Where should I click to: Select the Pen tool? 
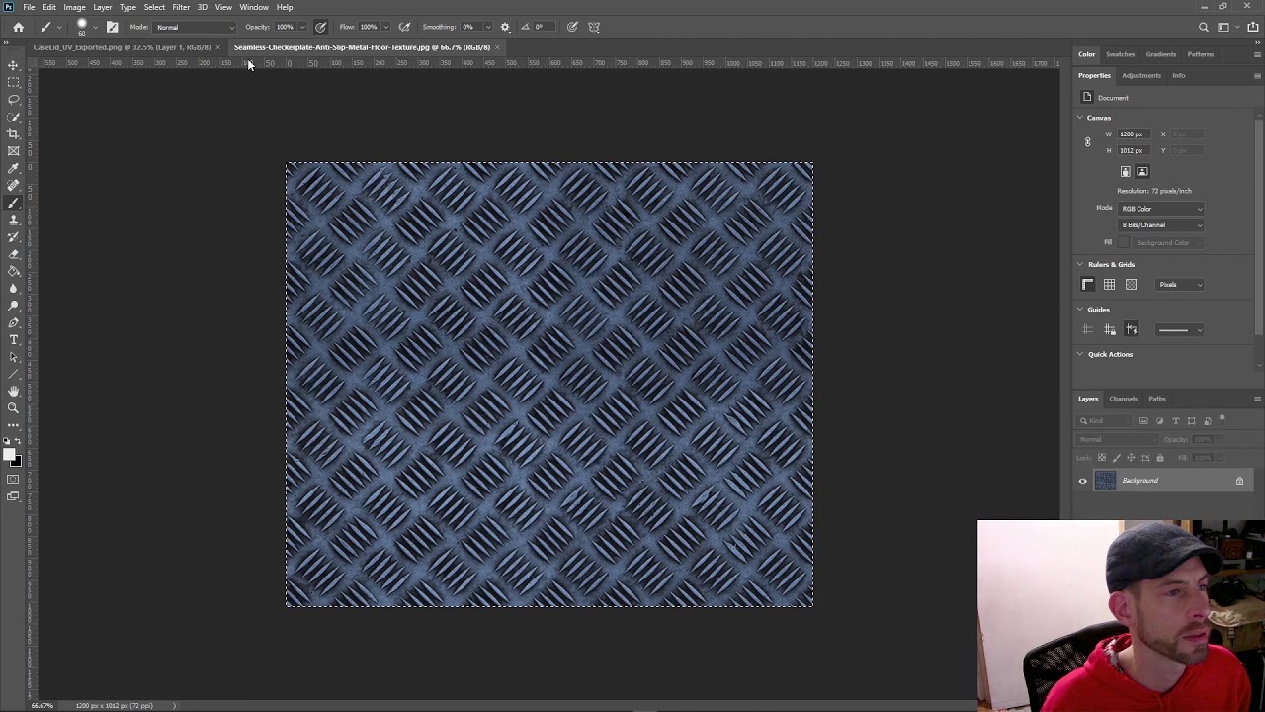13,322
